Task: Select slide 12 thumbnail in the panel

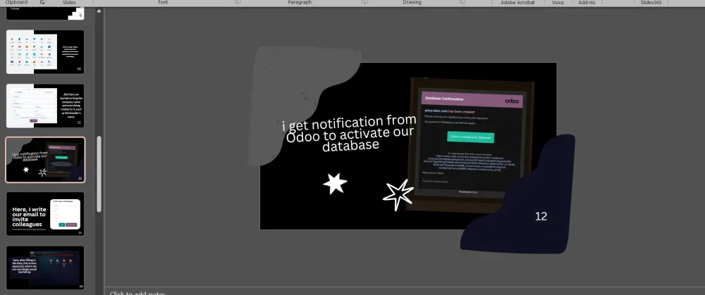Action: click(x=45, y=160)
